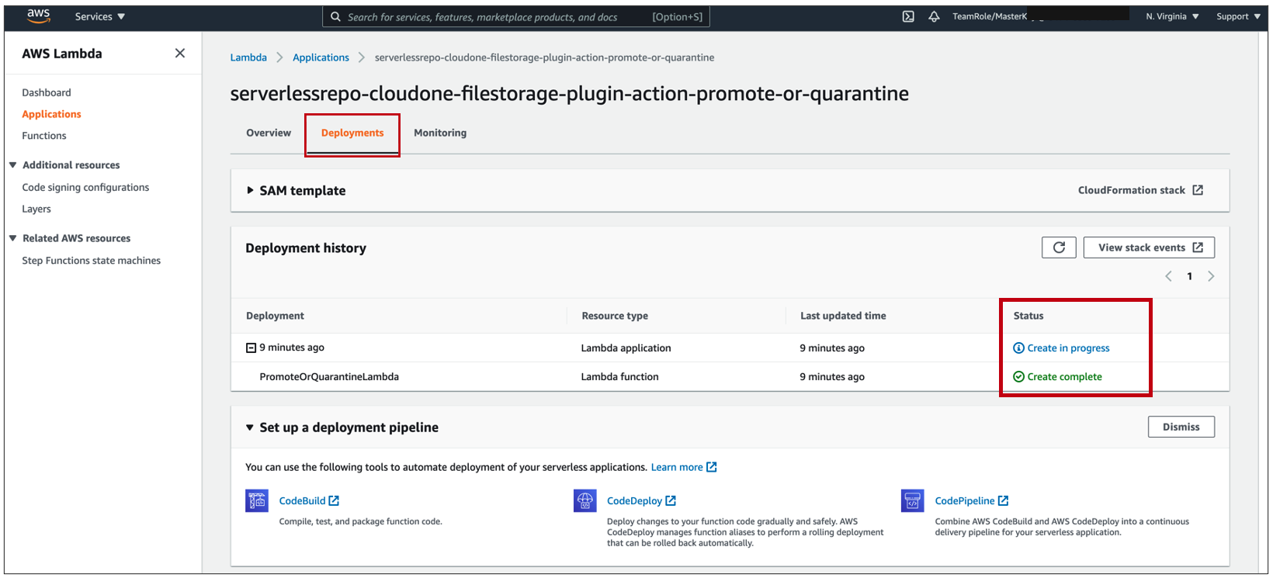
Task: Switch to the Monitoring tab
Action: tap(440, 133)
